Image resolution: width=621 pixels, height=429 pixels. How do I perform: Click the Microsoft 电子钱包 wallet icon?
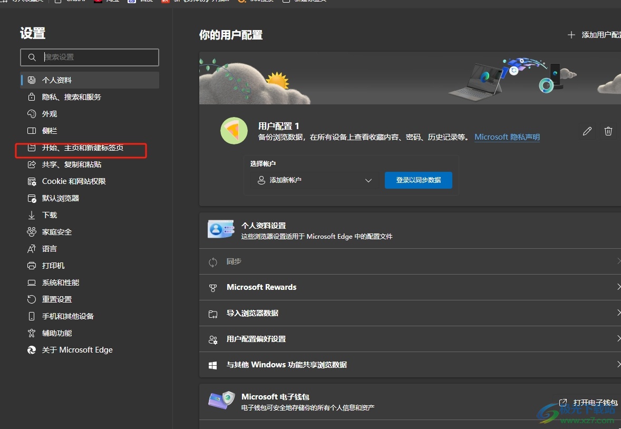click(x=222, y=401)
